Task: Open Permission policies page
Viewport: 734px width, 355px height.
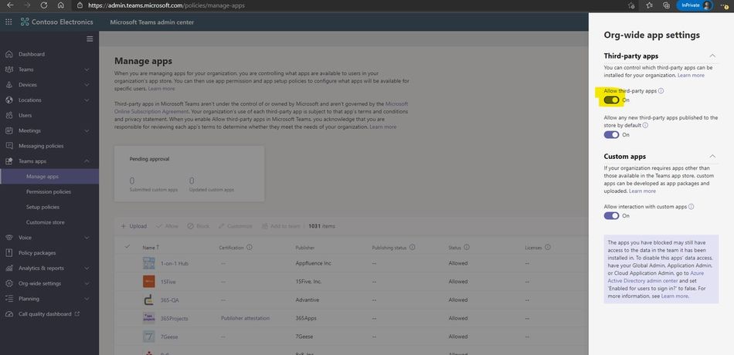Action: 49,191
